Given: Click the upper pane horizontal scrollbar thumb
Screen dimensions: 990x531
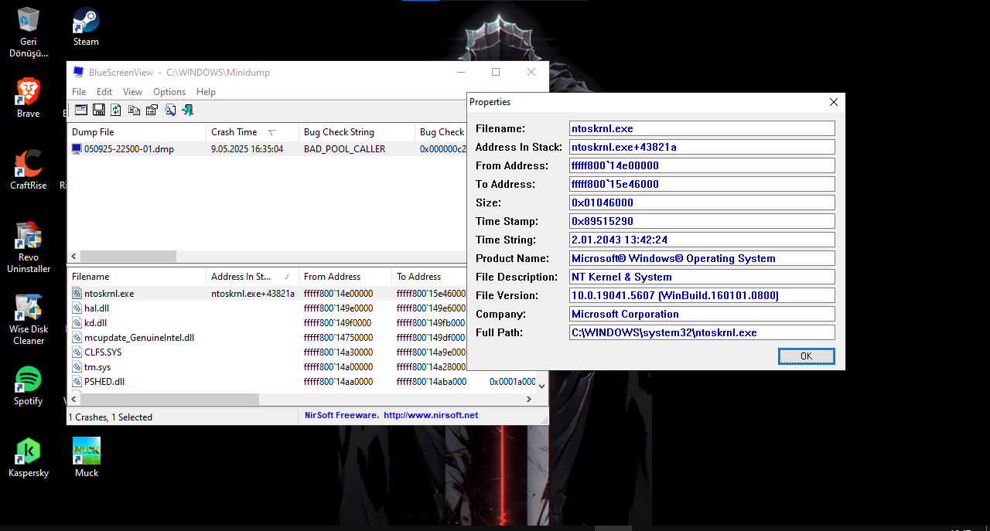Looking at the screenshot, I should (x=128, y=256).
